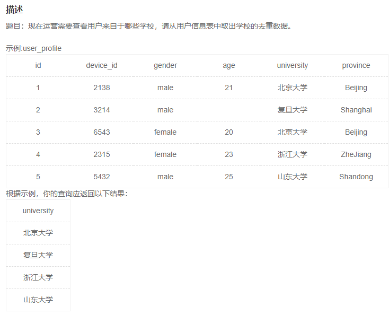
Task: Click id cell 4
Action: pyautogui.click(x=38, y=154)
